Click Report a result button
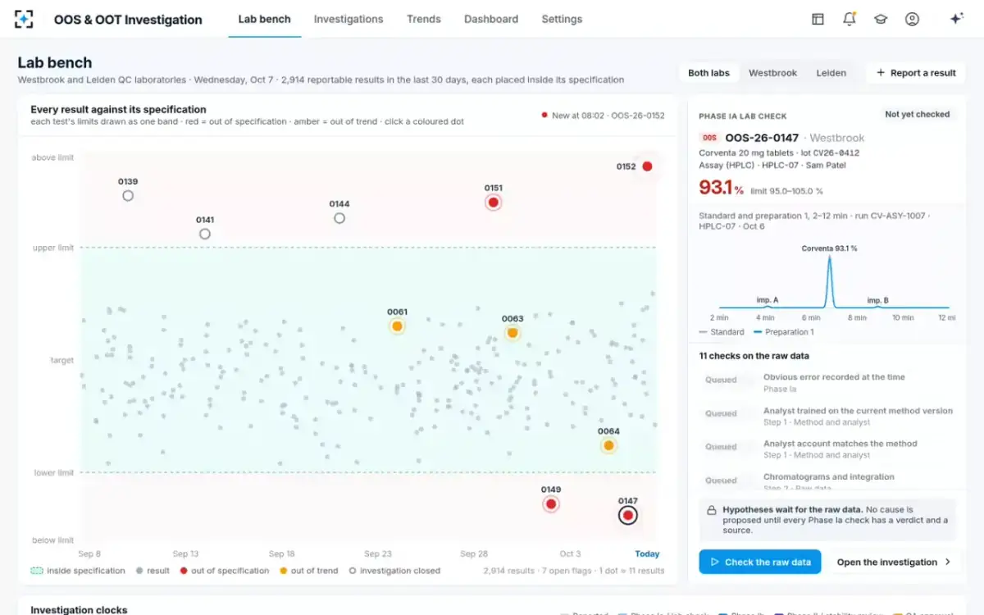The width and height of the screenshot is (984, 615). coord(916,73)
